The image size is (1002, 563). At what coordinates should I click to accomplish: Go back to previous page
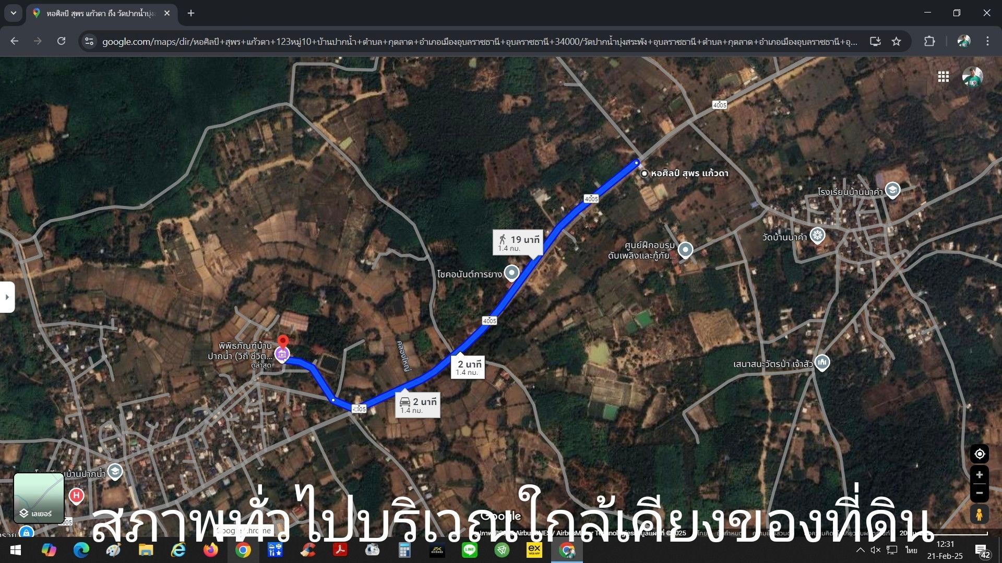pyautogui.click(x=15, y=41)
